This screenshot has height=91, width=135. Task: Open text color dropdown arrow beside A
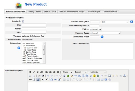(x=127, y=76)
